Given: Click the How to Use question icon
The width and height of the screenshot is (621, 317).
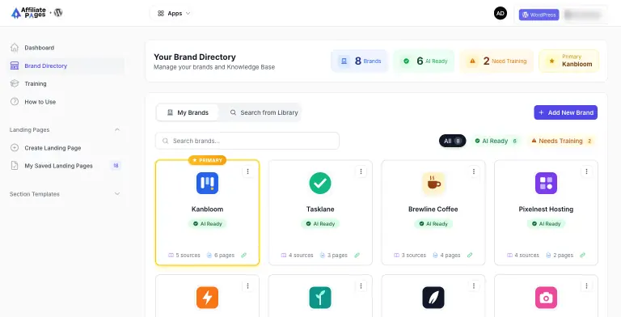Looking at the screenshot, I should [x=15, y=102].
